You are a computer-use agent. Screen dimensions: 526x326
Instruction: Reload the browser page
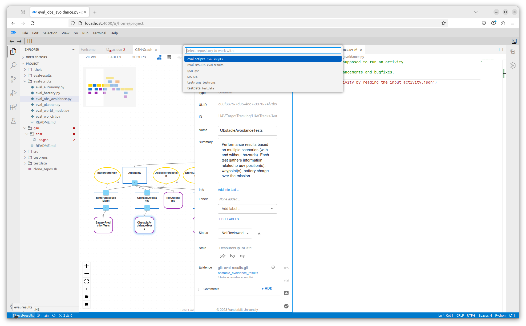[x=33, y=23]
